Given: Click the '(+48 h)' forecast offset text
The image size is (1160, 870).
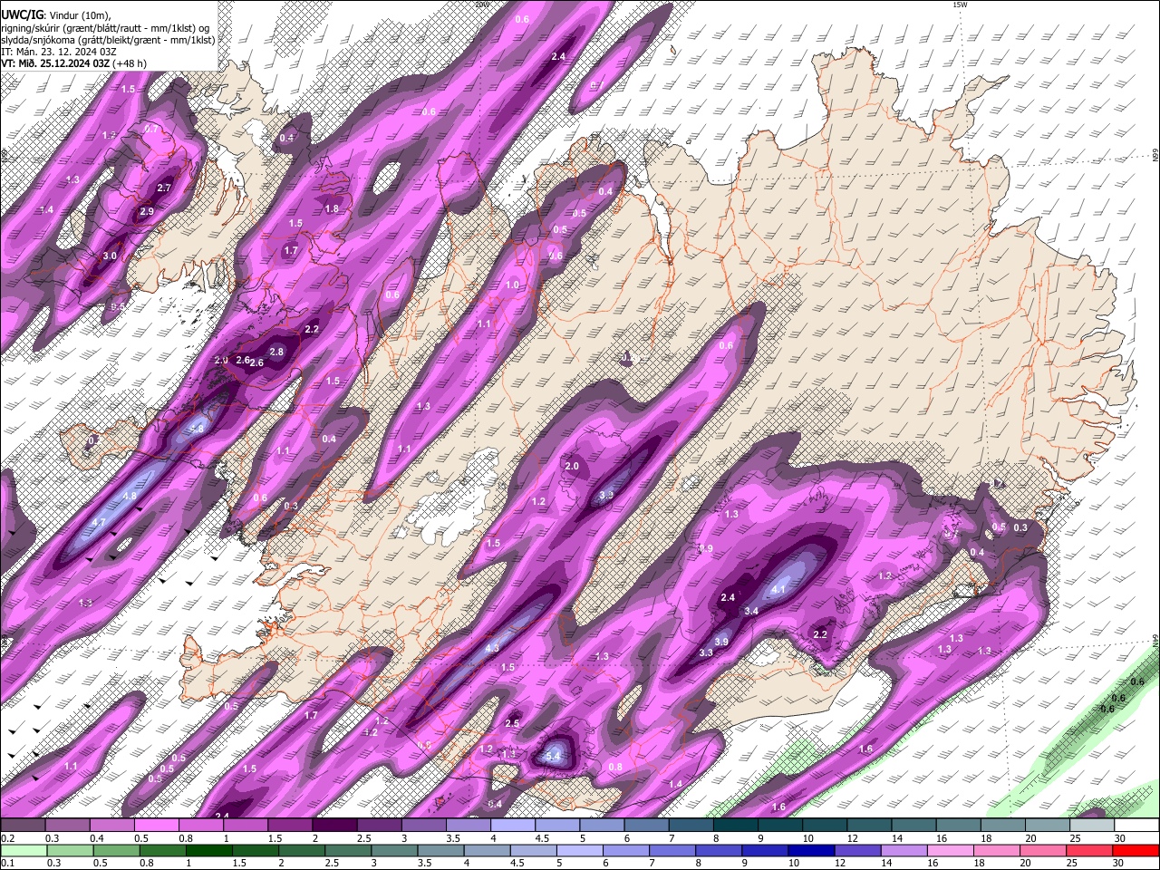Looking at the screenshot, I should click(130, 63).
